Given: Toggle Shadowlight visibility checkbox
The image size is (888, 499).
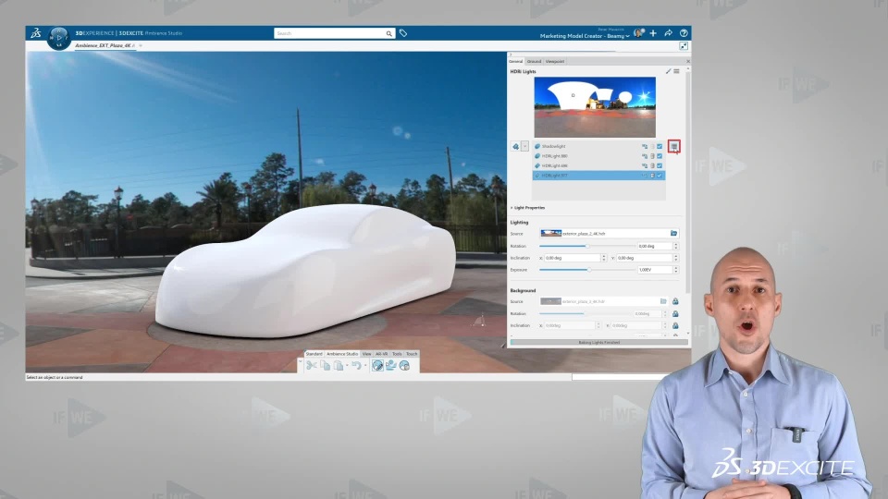Looking at the screenshot, I should pos(660,147).
